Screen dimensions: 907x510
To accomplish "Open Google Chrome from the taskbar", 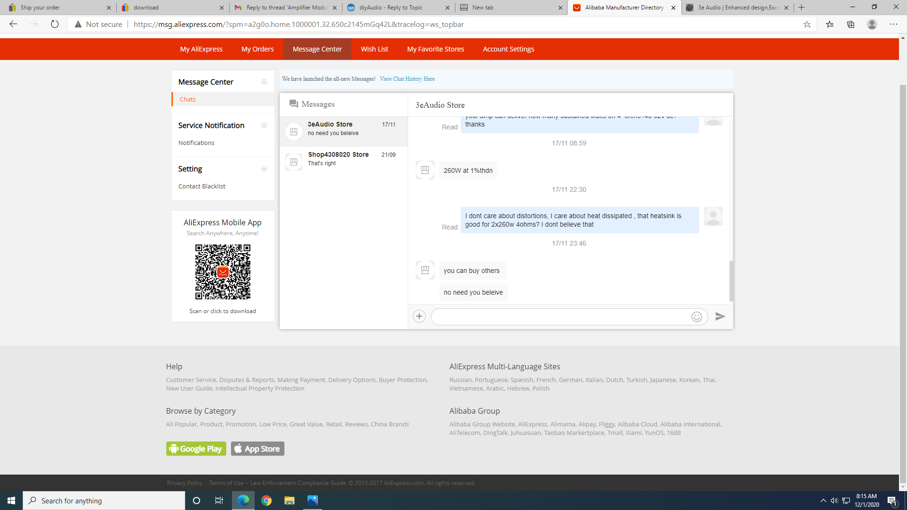I will click(266, 501).
